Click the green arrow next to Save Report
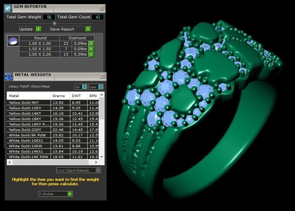295x211 pixels. [x=88, y=29]
